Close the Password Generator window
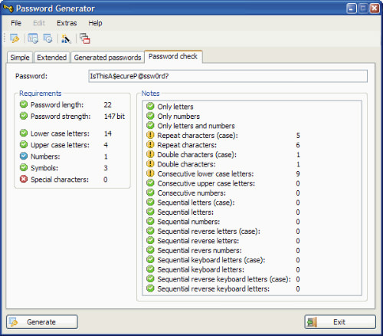 click(x=375, y=8)
